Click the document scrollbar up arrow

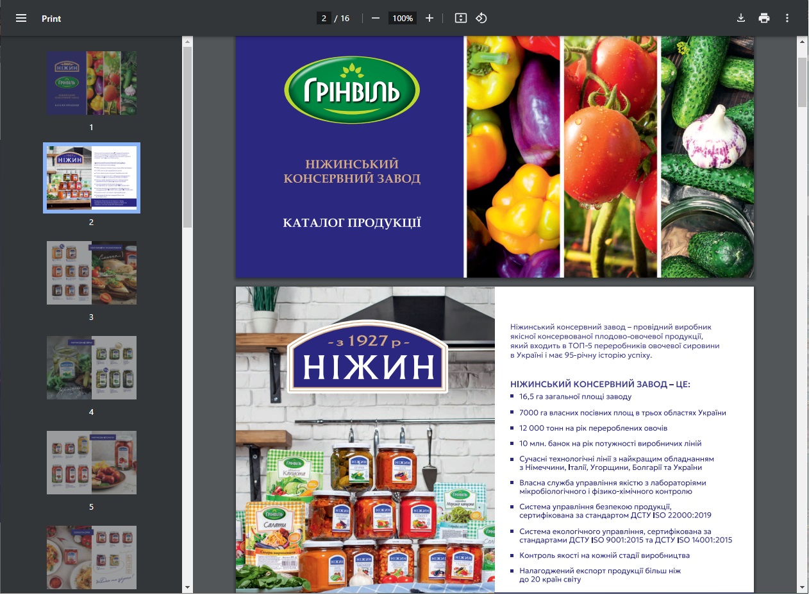[802, 42]
